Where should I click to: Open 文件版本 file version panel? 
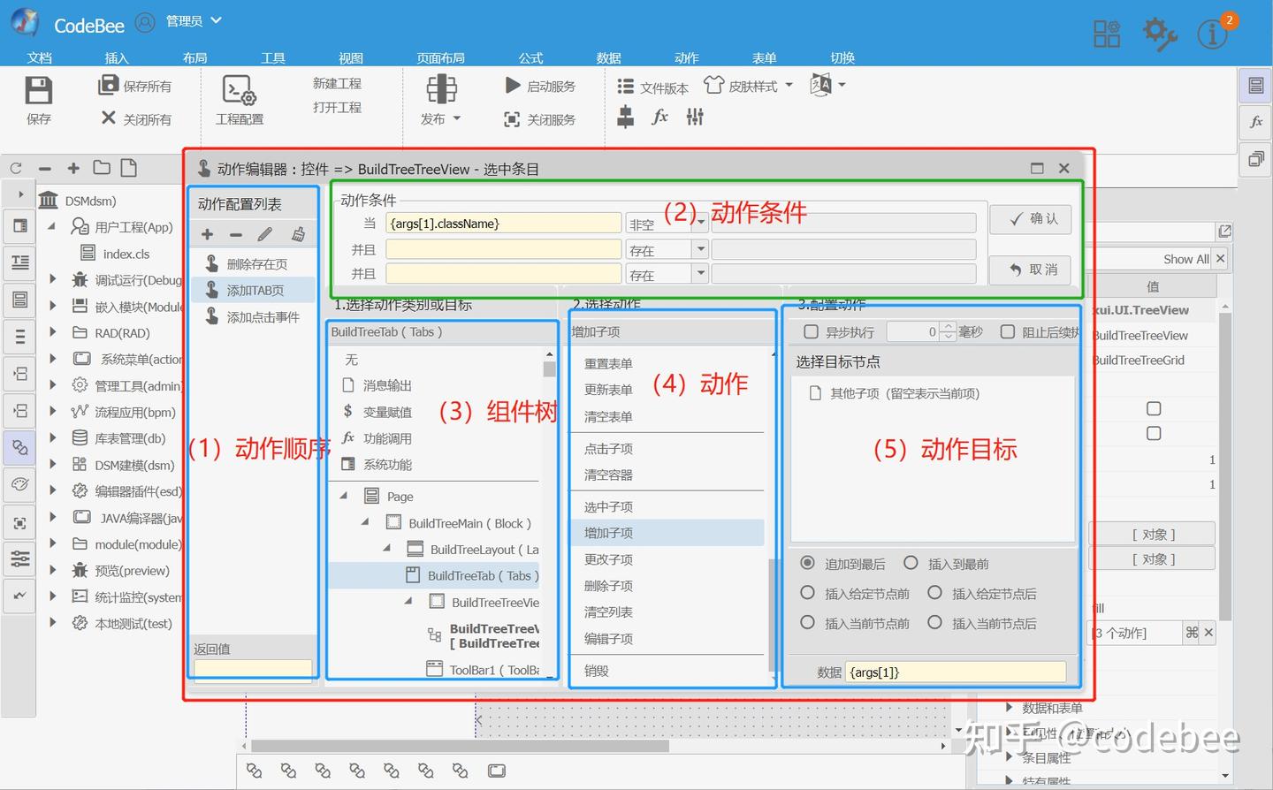point(625,86)
